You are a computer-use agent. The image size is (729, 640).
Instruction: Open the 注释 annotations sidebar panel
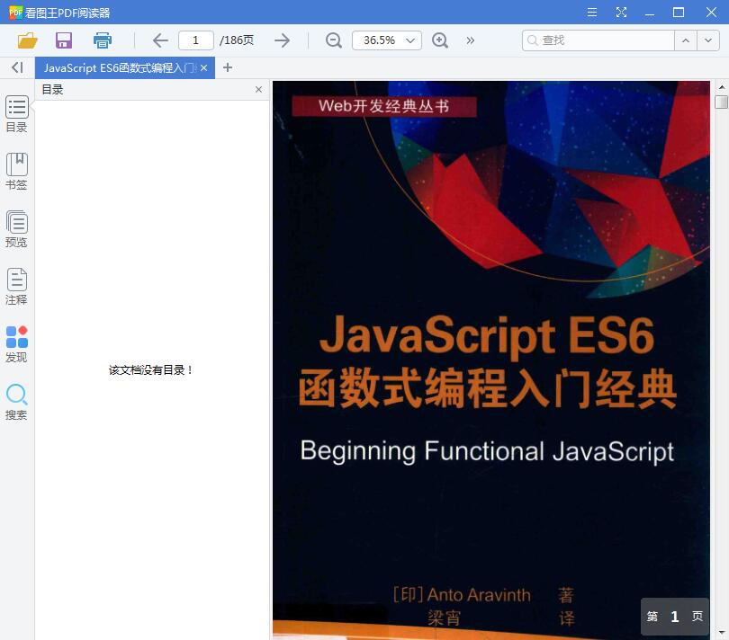(17, 287)
